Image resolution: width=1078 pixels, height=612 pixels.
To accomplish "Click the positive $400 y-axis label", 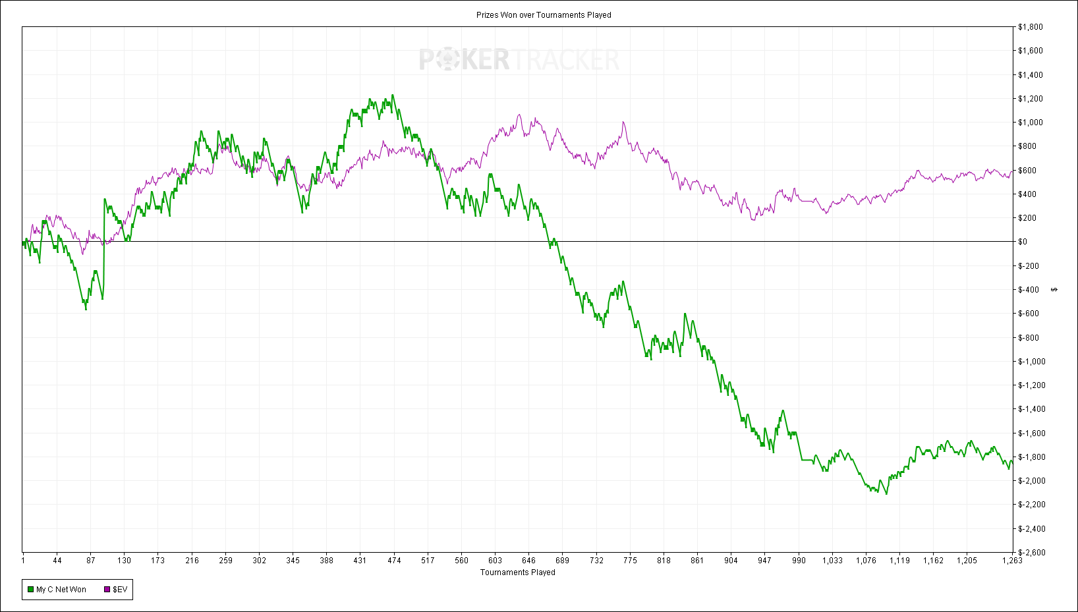I will click(1028, 194).
